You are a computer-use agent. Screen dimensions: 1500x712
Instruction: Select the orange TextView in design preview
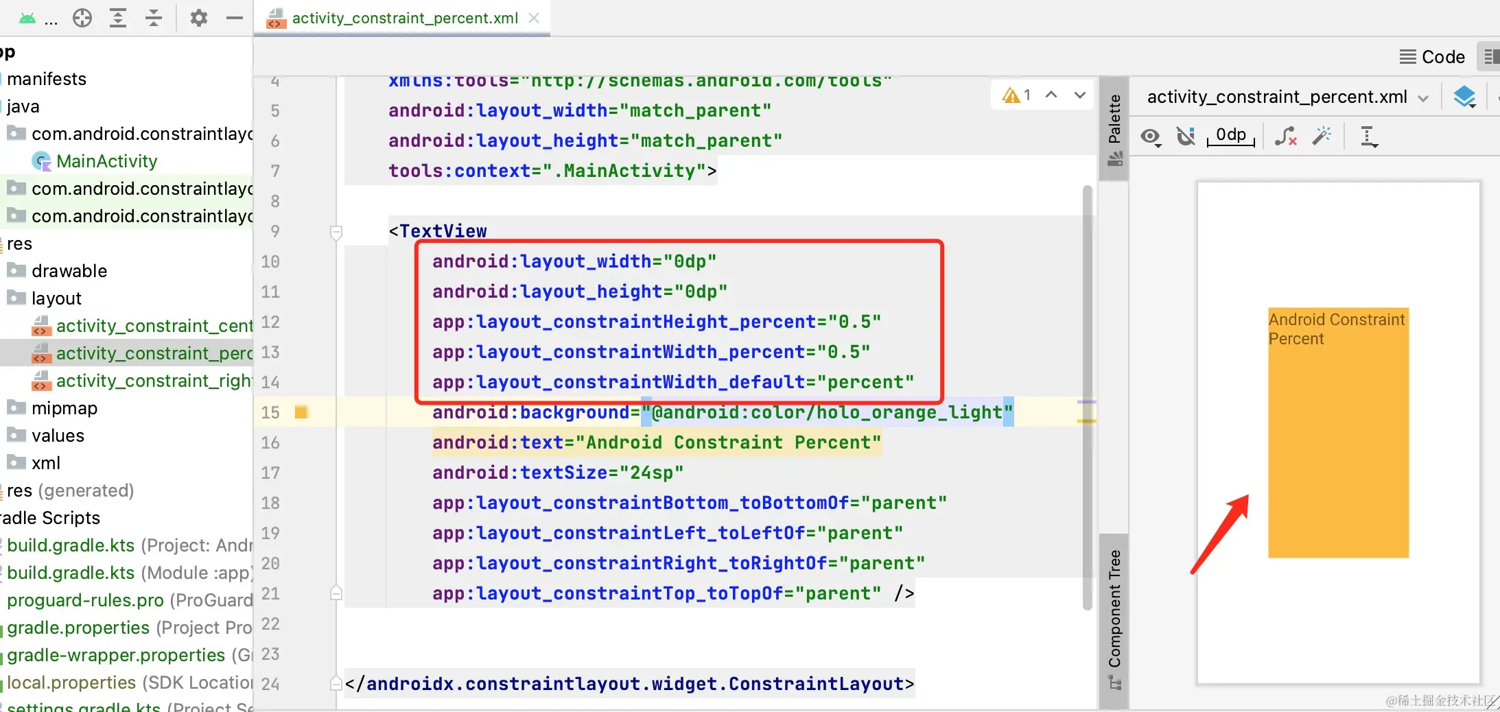[1338, 432]
